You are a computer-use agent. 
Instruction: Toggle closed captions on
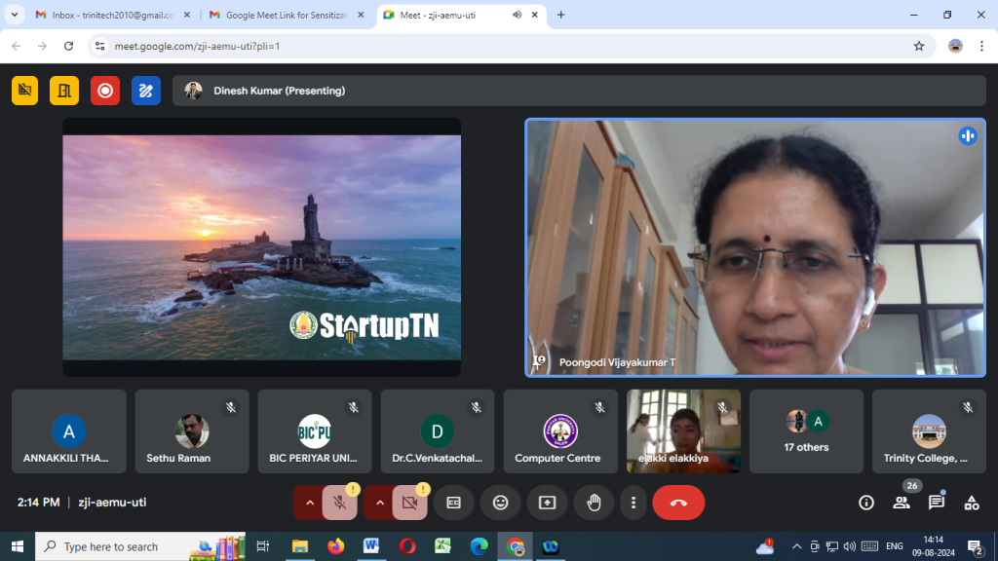pyautogui.click(x=453, y=503)
